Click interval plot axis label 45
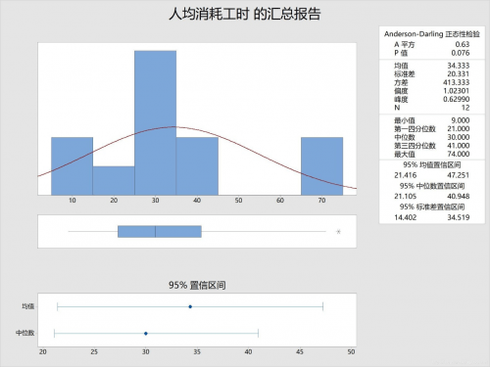Screen dimensions: 490x367 (x=300, y=351)
